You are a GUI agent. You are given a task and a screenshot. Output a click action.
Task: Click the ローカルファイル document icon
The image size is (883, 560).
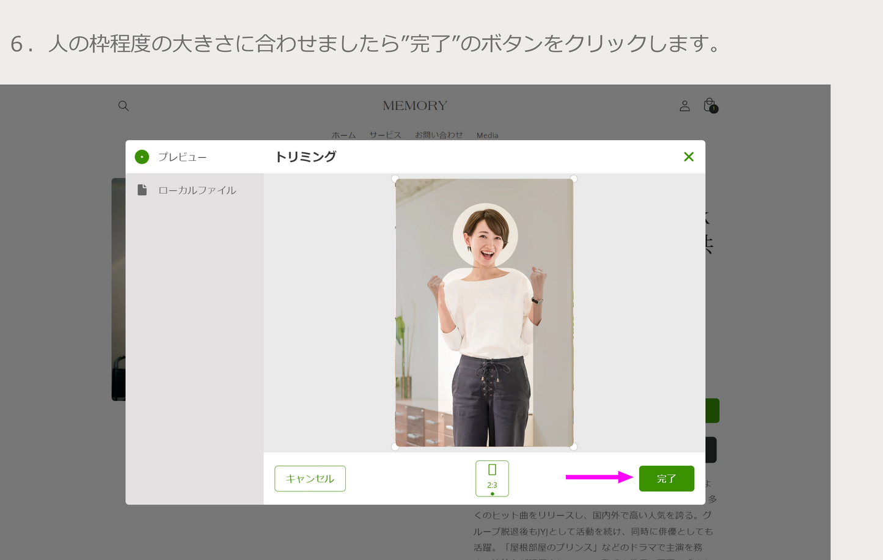pyautogui.click(x=142, y=190)
